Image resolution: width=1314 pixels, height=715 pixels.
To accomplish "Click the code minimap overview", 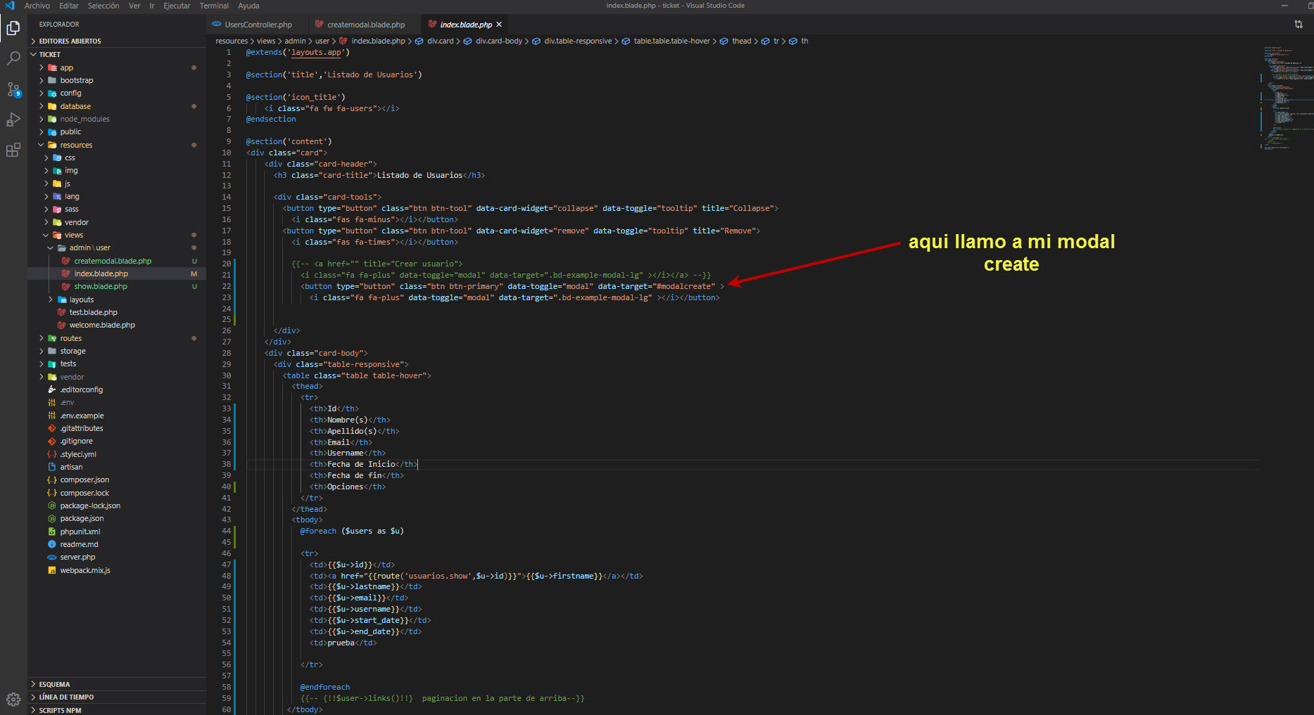I will click(1287, 98).
